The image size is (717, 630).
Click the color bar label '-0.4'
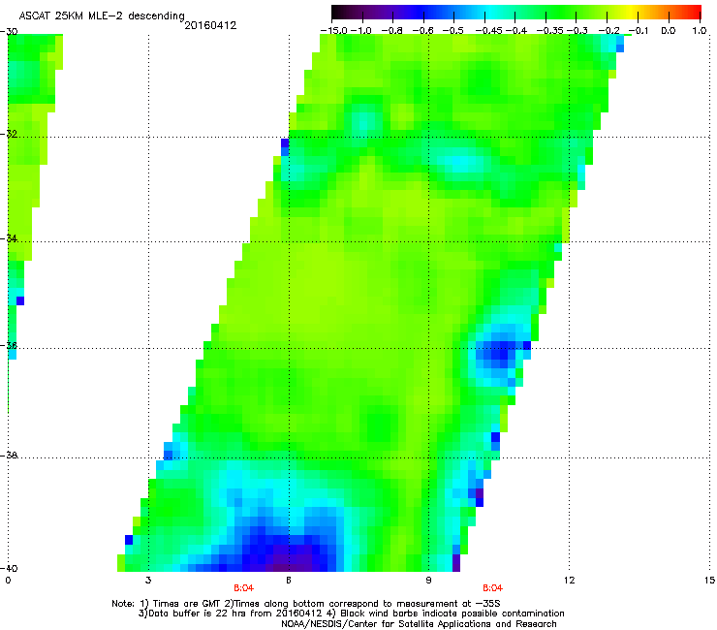(x=515, y=31)
